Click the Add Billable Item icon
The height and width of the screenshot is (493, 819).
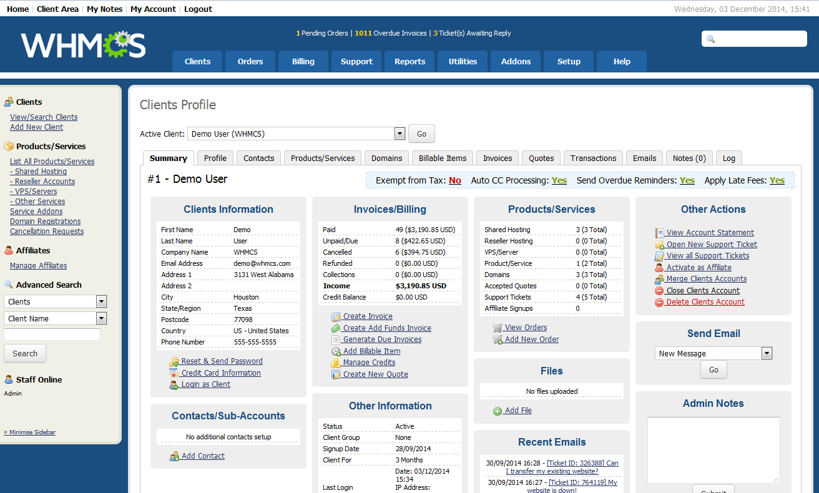tap(336, 351)
